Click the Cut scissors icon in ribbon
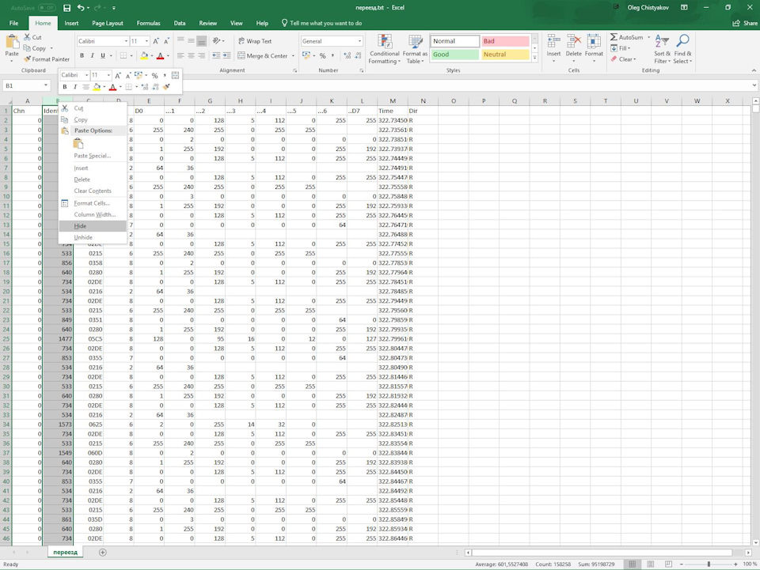 [27, 37]
